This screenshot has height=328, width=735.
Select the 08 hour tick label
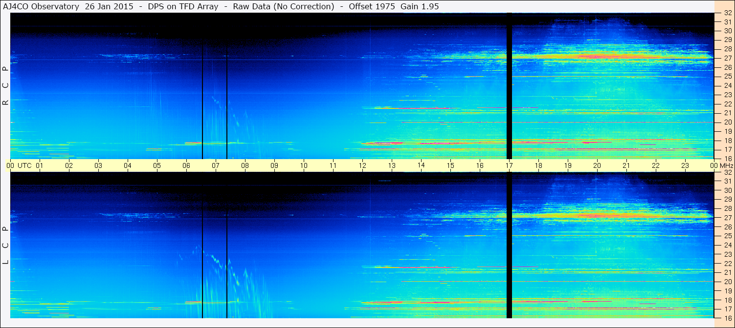[x=245, y=165]
